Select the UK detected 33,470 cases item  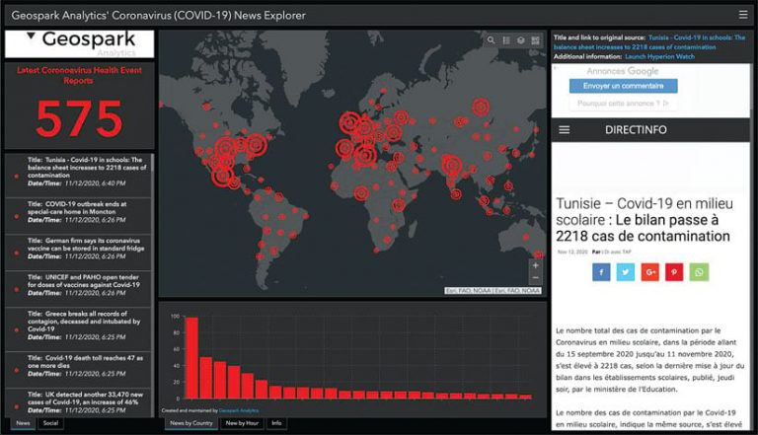coord(78,402)
